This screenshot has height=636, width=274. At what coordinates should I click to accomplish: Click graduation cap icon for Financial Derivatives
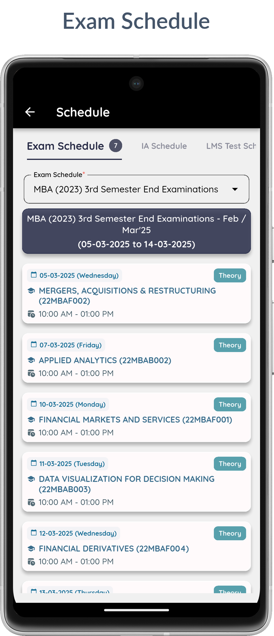click(x=31, y=548)
